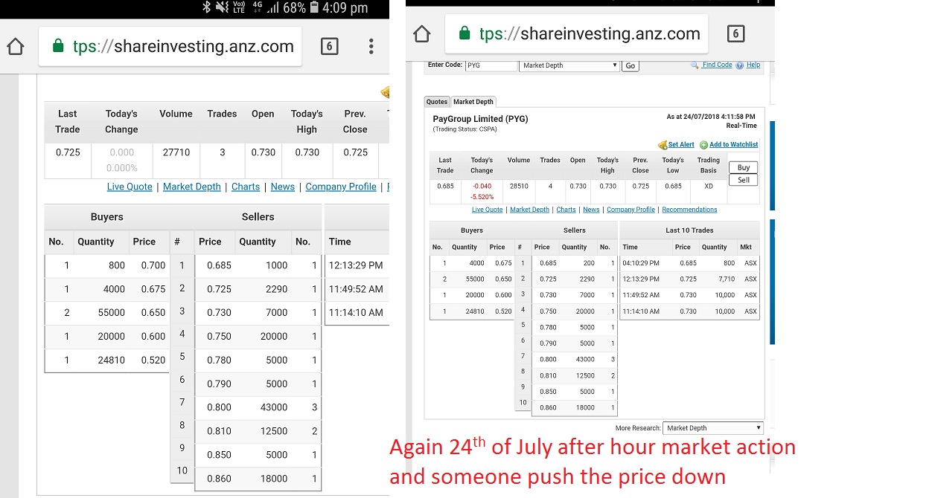Image resolution: width=929 pixels, height=498 pixels.
Task: Click the help question mark icon
Action: [x=740, y=65]
